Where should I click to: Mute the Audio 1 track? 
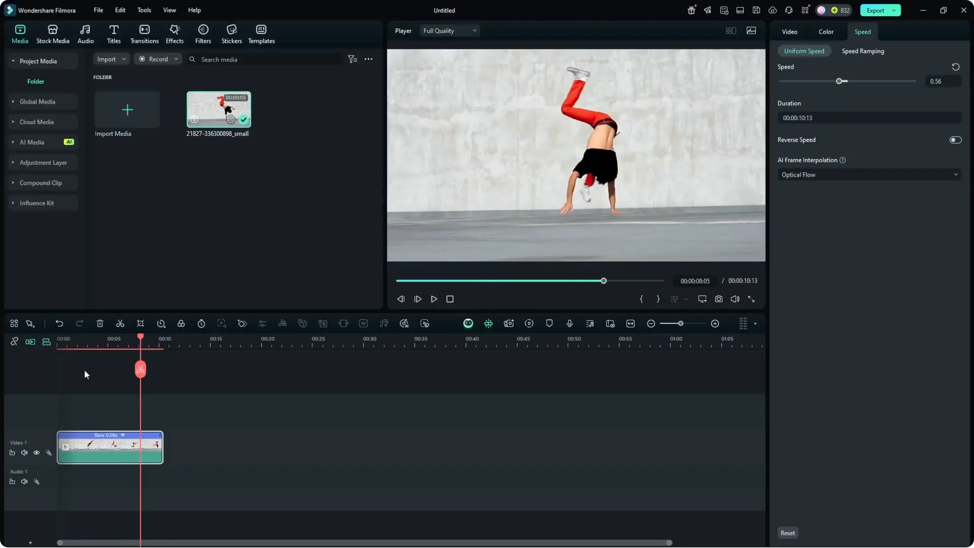[x=24, y=481]
